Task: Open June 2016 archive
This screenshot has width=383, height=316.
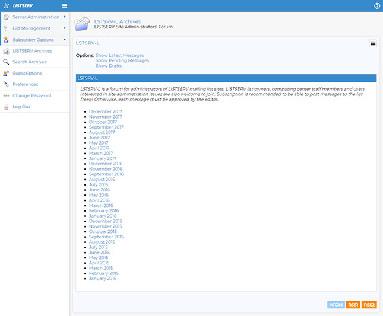Action: coord(99,190)
